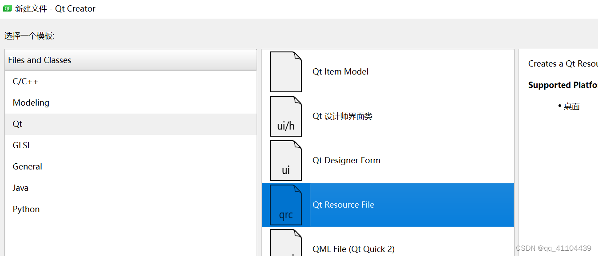
Task: Click the QML File document icon
Action: 286,242
